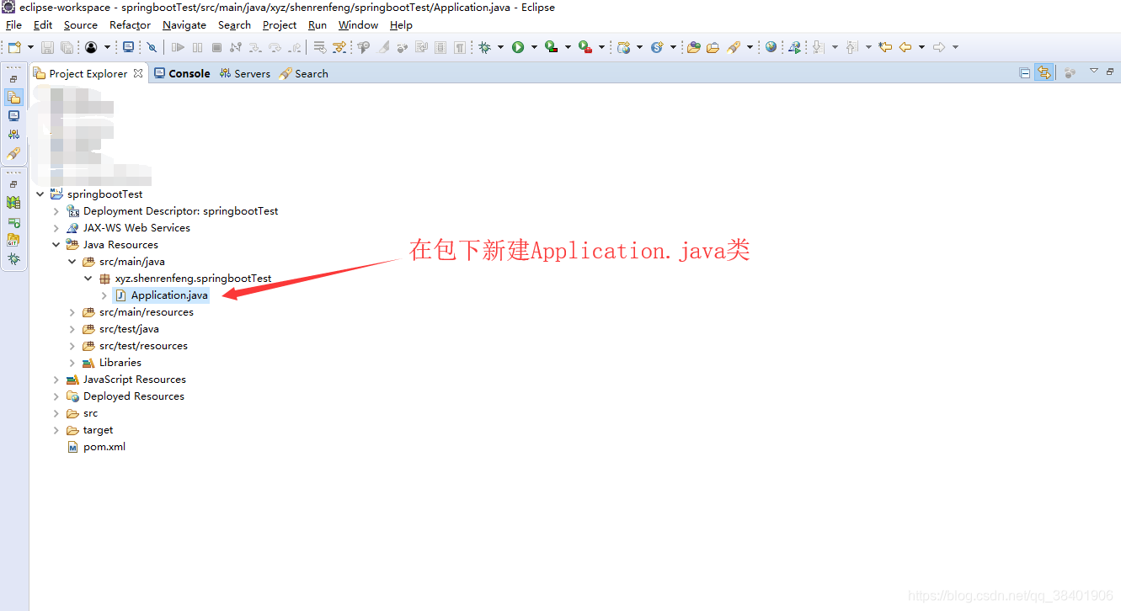The image size is (1121, 611).
Task: Open the dropdown next to Debug icon
Action: click(x=500, y=47)
